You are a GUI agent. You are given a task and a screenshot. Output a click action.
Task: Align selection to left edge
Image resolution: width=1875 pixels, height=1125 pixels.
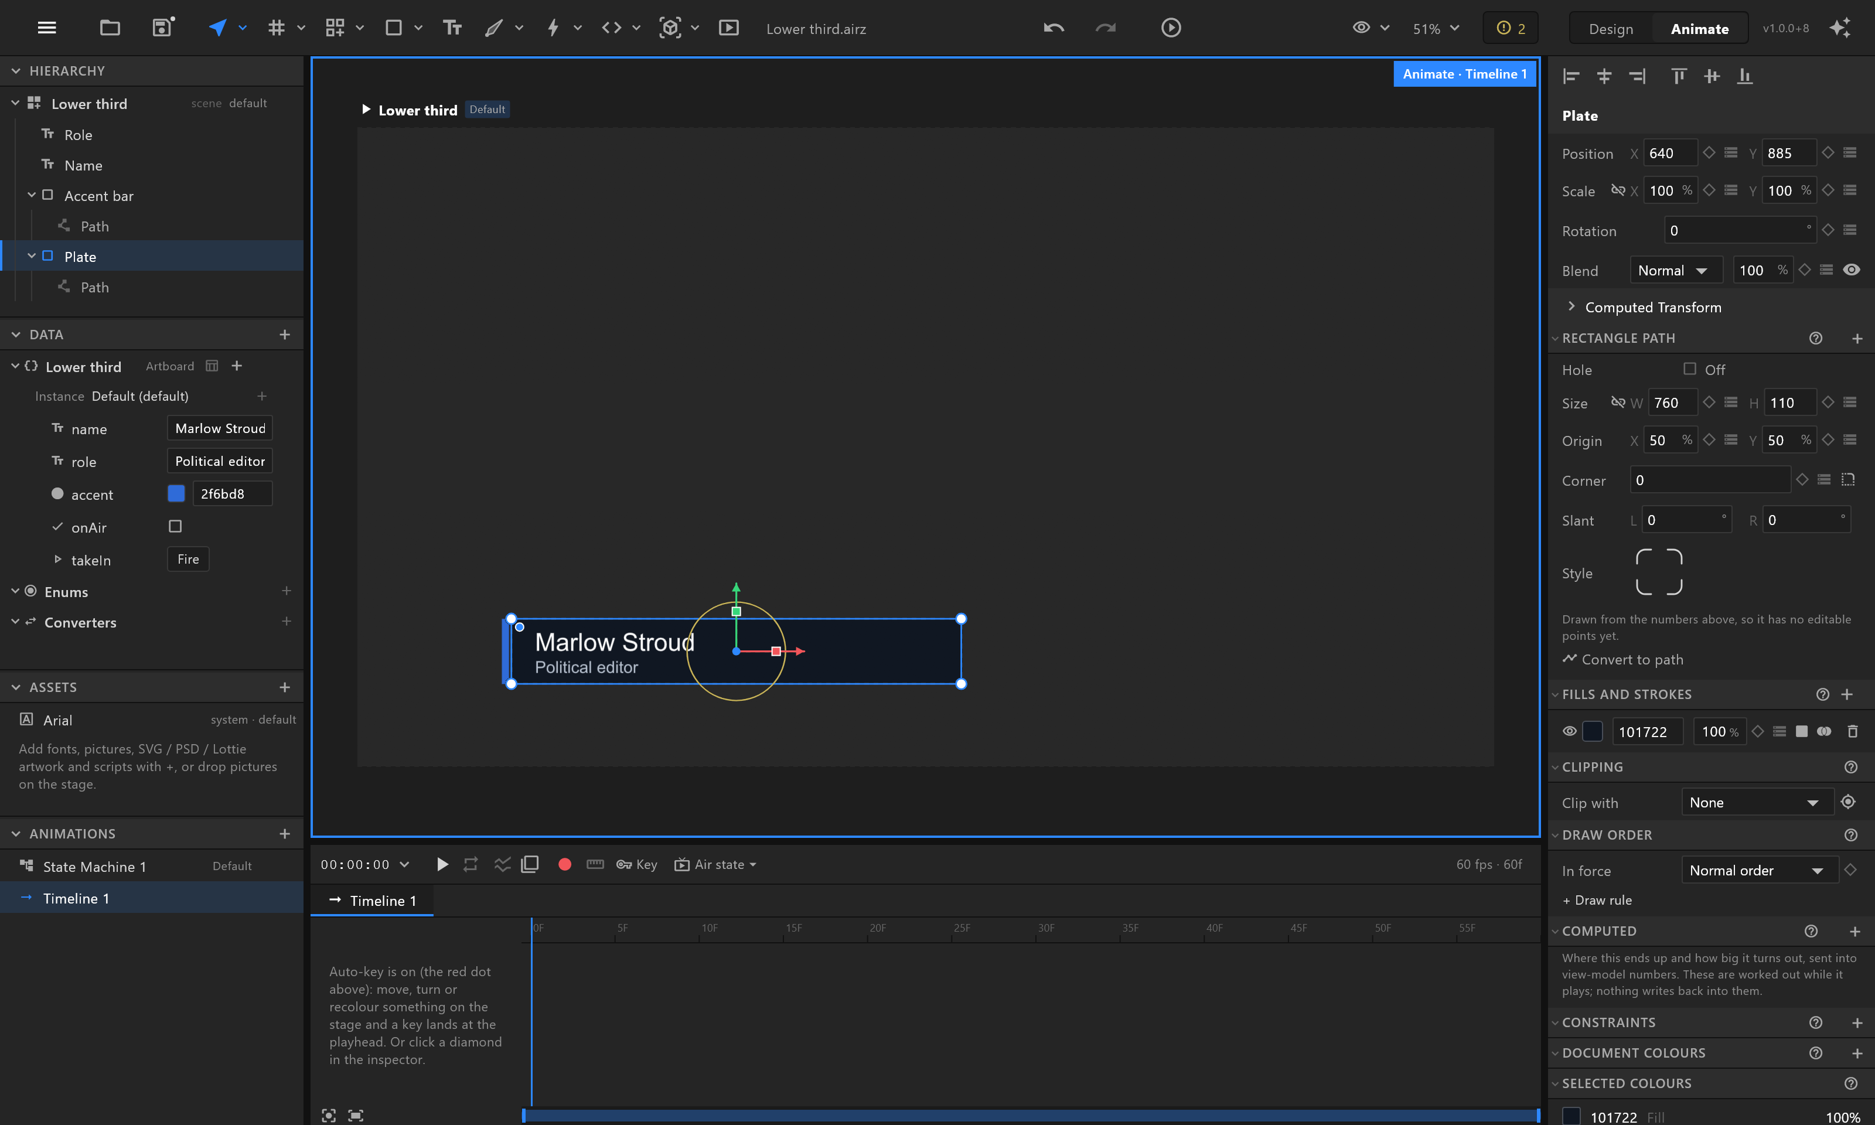tap(1571, 76)
